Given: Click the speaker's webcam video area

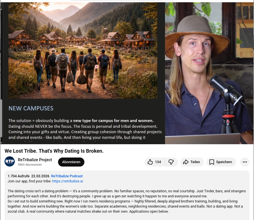Looking at the screenshot, I should (x=209, y=73).
